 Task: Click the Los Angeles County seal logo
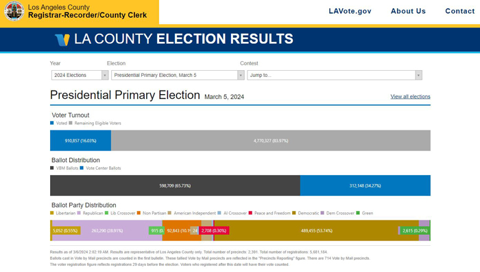(14, 11)
